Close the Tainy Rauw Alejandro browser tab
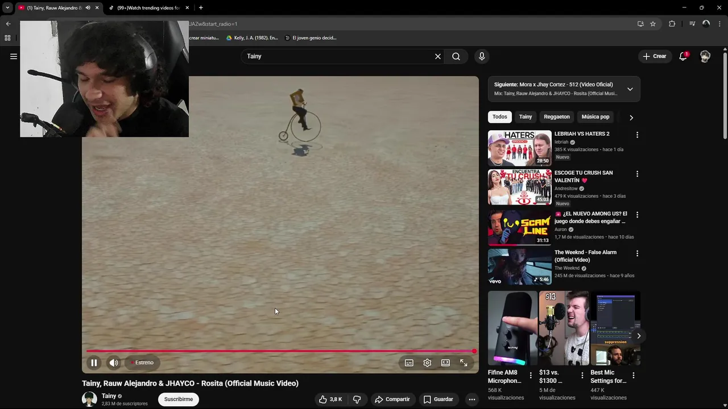 (x=97, y=8)
